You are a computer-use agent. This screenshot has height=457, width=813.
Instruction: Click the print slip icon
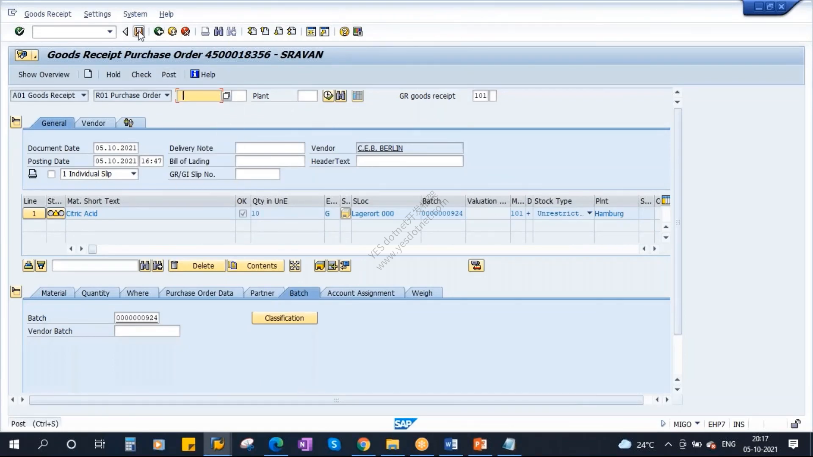pos(33,174)
